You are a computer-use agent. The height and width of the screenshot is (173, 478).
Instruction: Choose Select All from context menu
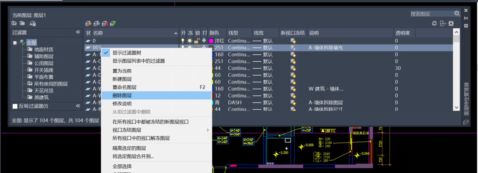point(122,166)
